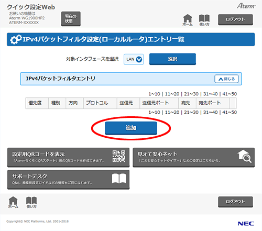Click the 宛先 column header
This screenshot has height=231, width=262.
187,103
